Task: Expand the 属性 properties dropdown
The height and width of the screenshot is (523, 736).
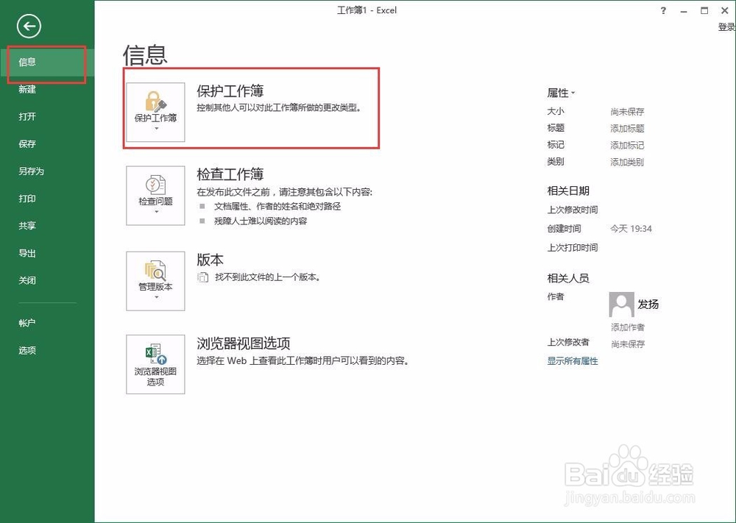Action: pyautogui.click(x=561, y=93)
